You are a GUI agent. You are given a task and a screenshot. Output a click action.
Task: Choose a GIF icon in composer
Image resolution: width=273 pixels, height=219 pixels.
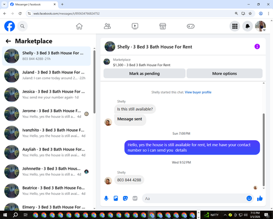coord(135,198)
